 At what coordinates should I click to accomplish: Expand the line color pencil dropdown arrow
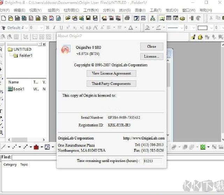[164, 27]
